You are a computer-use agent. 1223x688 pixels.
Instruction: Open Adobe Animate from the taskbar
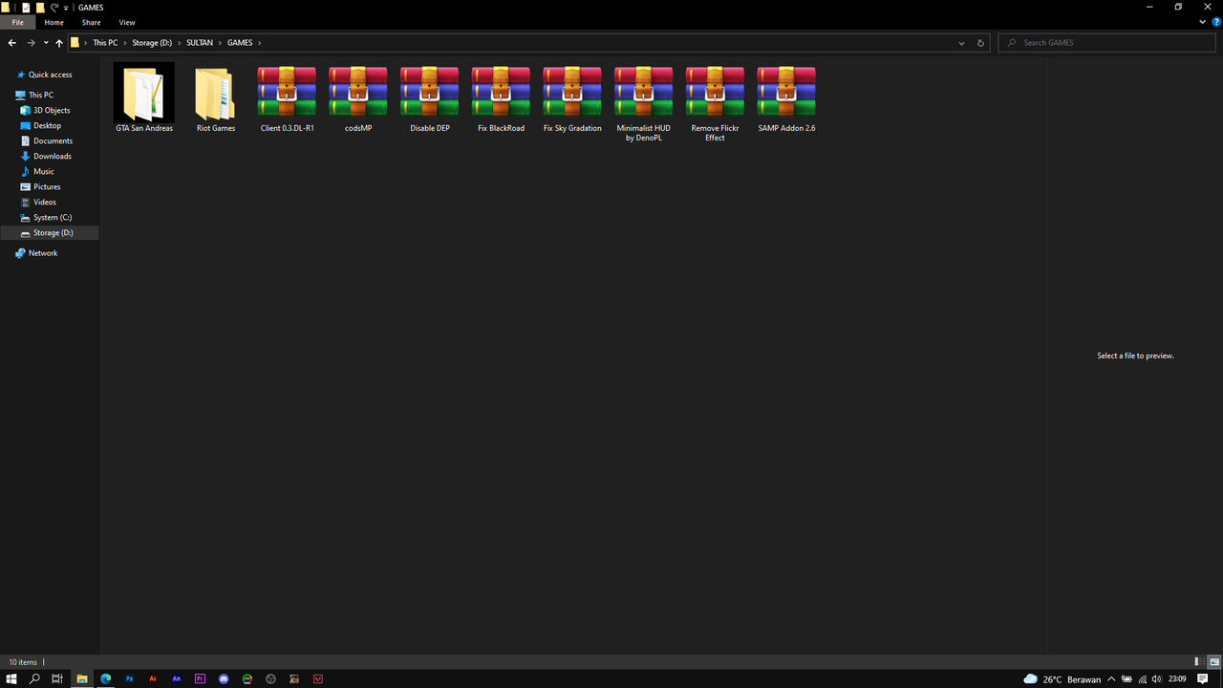tap(177, 678)
